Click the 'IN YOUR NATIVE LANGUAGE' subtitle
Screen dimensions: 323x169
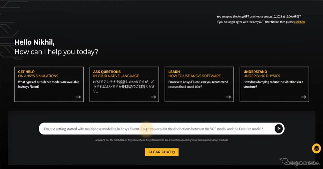(116, 76)
